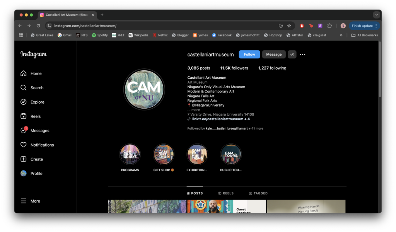Open the @NiagaraUniversity mention
The image size is (396, 232).
pos(208,105)
